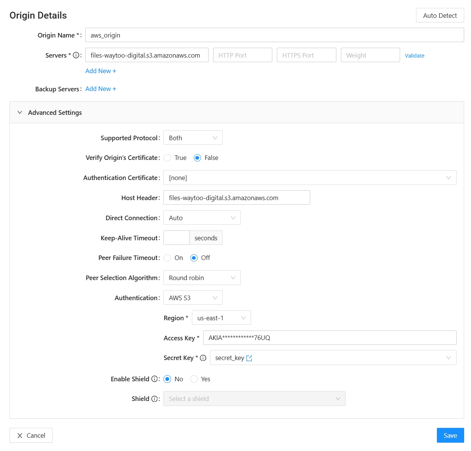Viewport: 471px width, 451px height.
Task: Click the HTTPS Port input field
Action: (306, 55)
